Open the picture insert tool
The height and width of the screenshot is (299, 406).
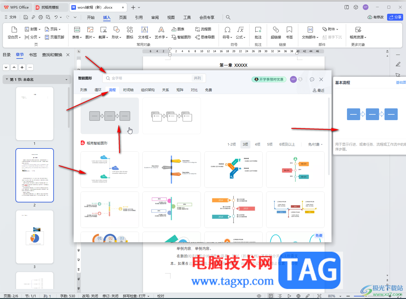coord(90,33)
